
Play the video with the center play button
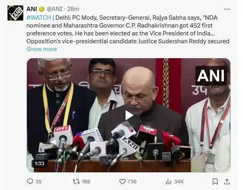coord(128,115)
